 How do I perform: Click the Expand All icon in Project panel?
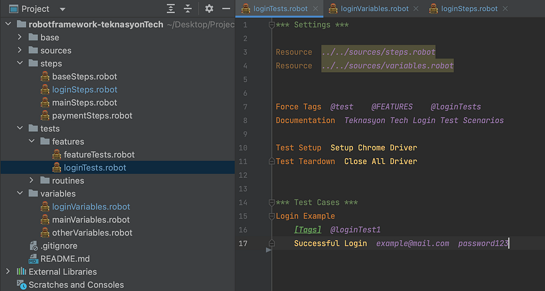point(171,9)
